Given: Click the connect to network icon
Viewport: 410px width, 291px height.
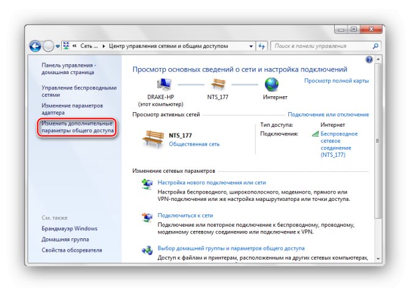Looking at the screenshot, I should click(x=147, y=217).
